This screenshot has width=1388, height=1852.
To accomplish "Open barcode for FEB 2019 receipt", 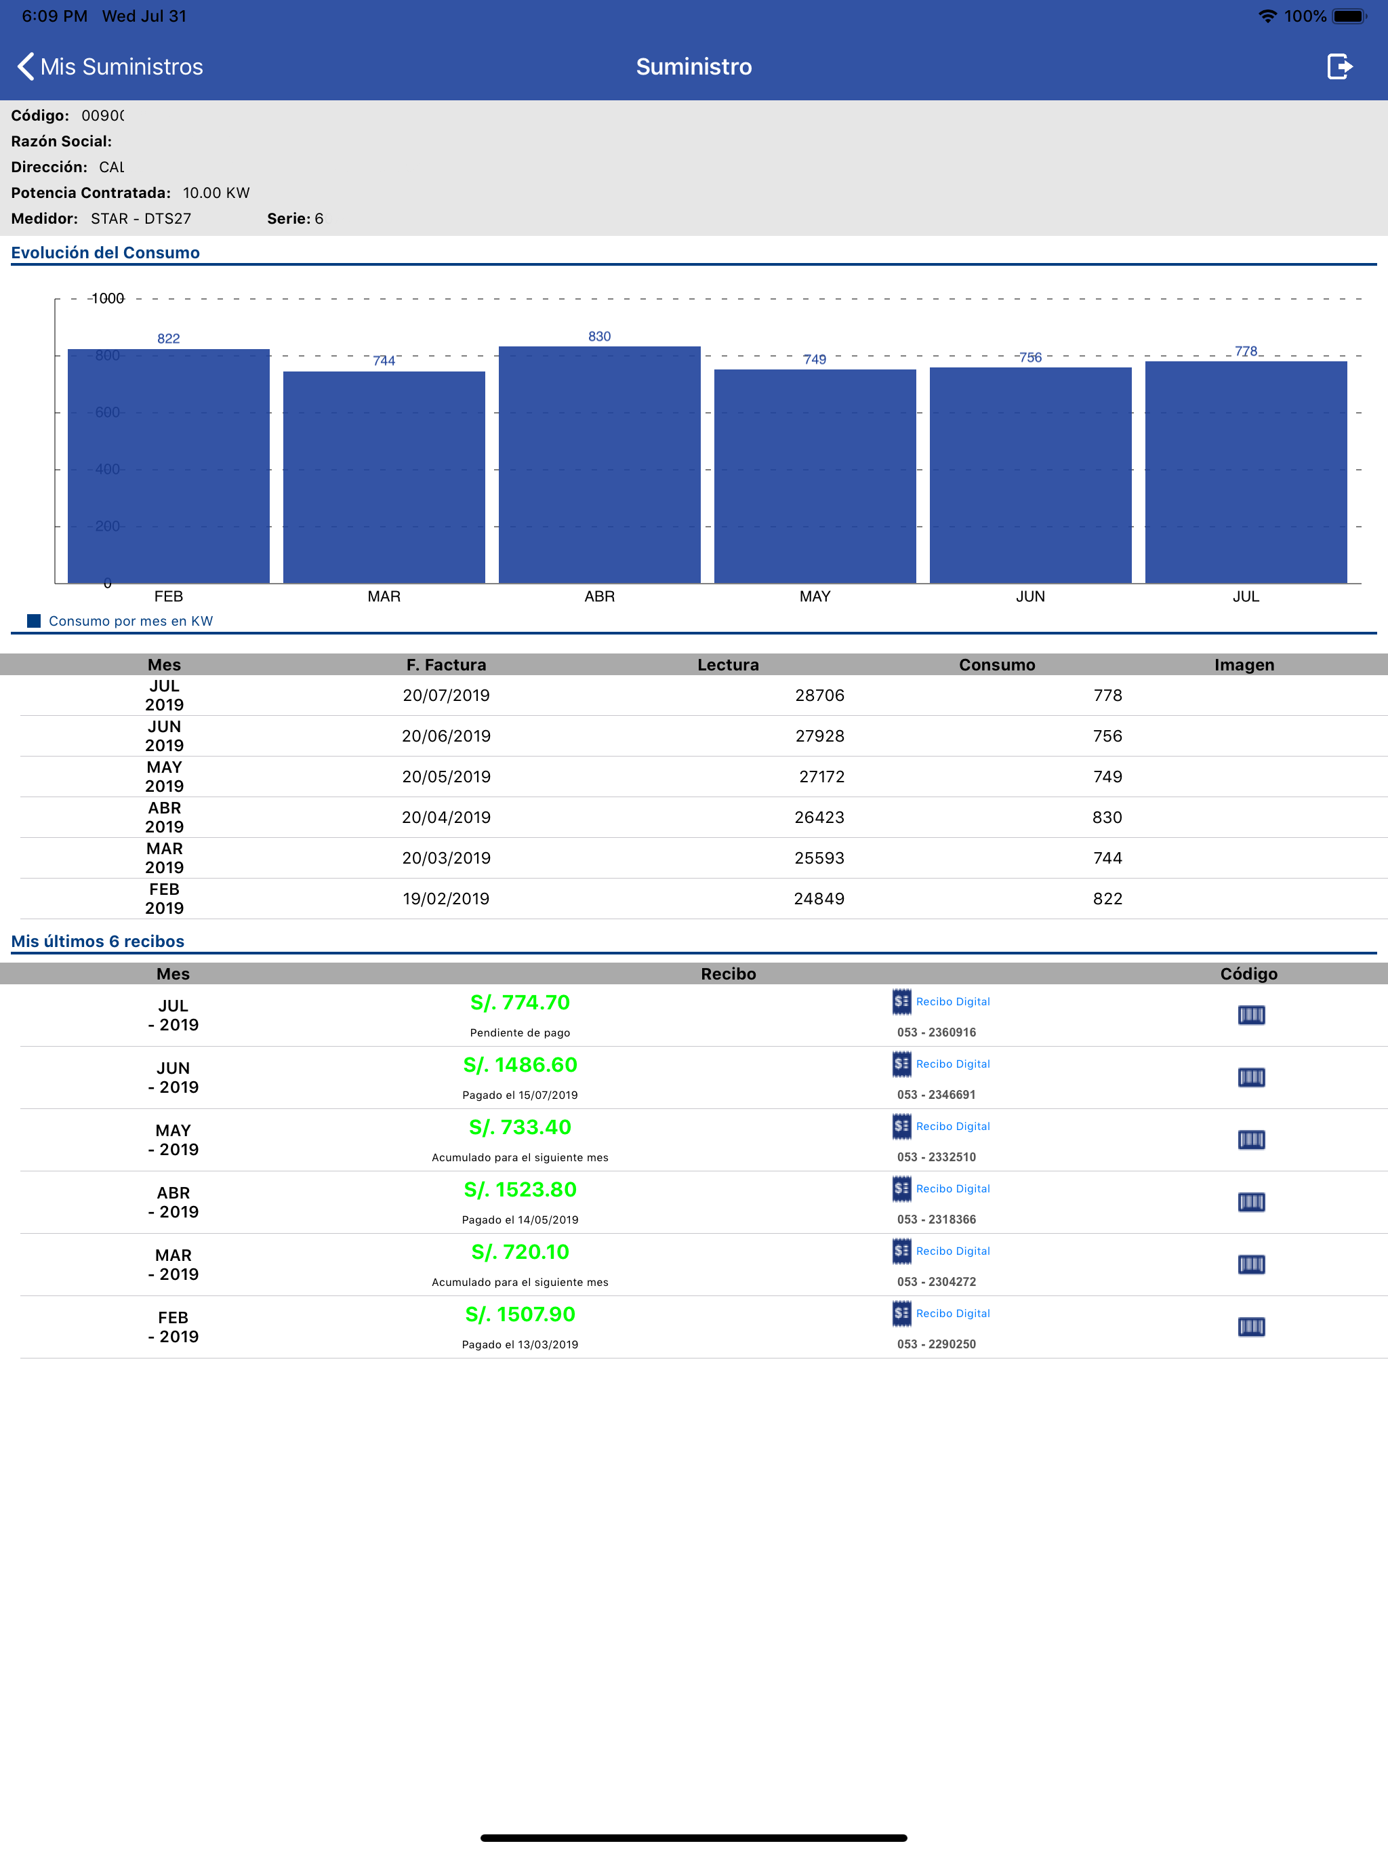I will tap(1250, 1327).
